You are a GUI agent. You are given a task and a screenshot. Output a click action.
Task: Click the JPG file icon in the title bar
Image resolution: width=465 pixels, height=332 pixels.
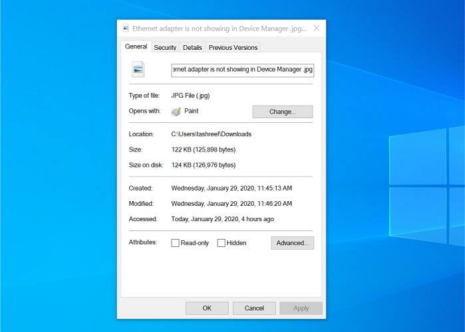click(126, 29)
